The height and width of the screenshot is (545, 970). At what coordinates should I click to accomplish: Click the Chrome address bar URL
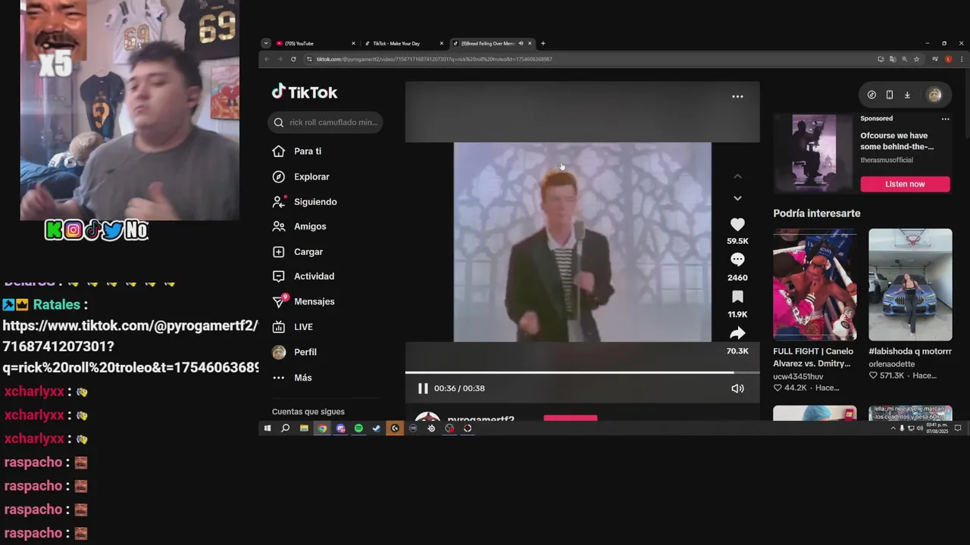tap(434, 59)
